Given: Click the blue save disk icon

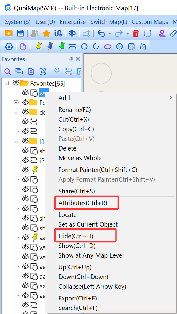Looking at the screenshot, I should tap(20, 33).
